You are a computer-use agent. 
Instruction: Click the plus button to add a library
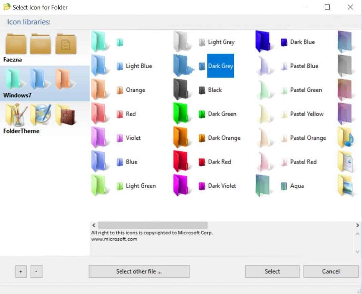point(21,271)
